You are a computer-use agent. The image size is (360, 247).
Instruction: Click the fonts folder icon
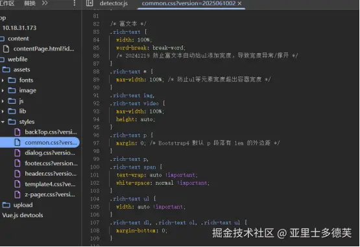(12, 80)
